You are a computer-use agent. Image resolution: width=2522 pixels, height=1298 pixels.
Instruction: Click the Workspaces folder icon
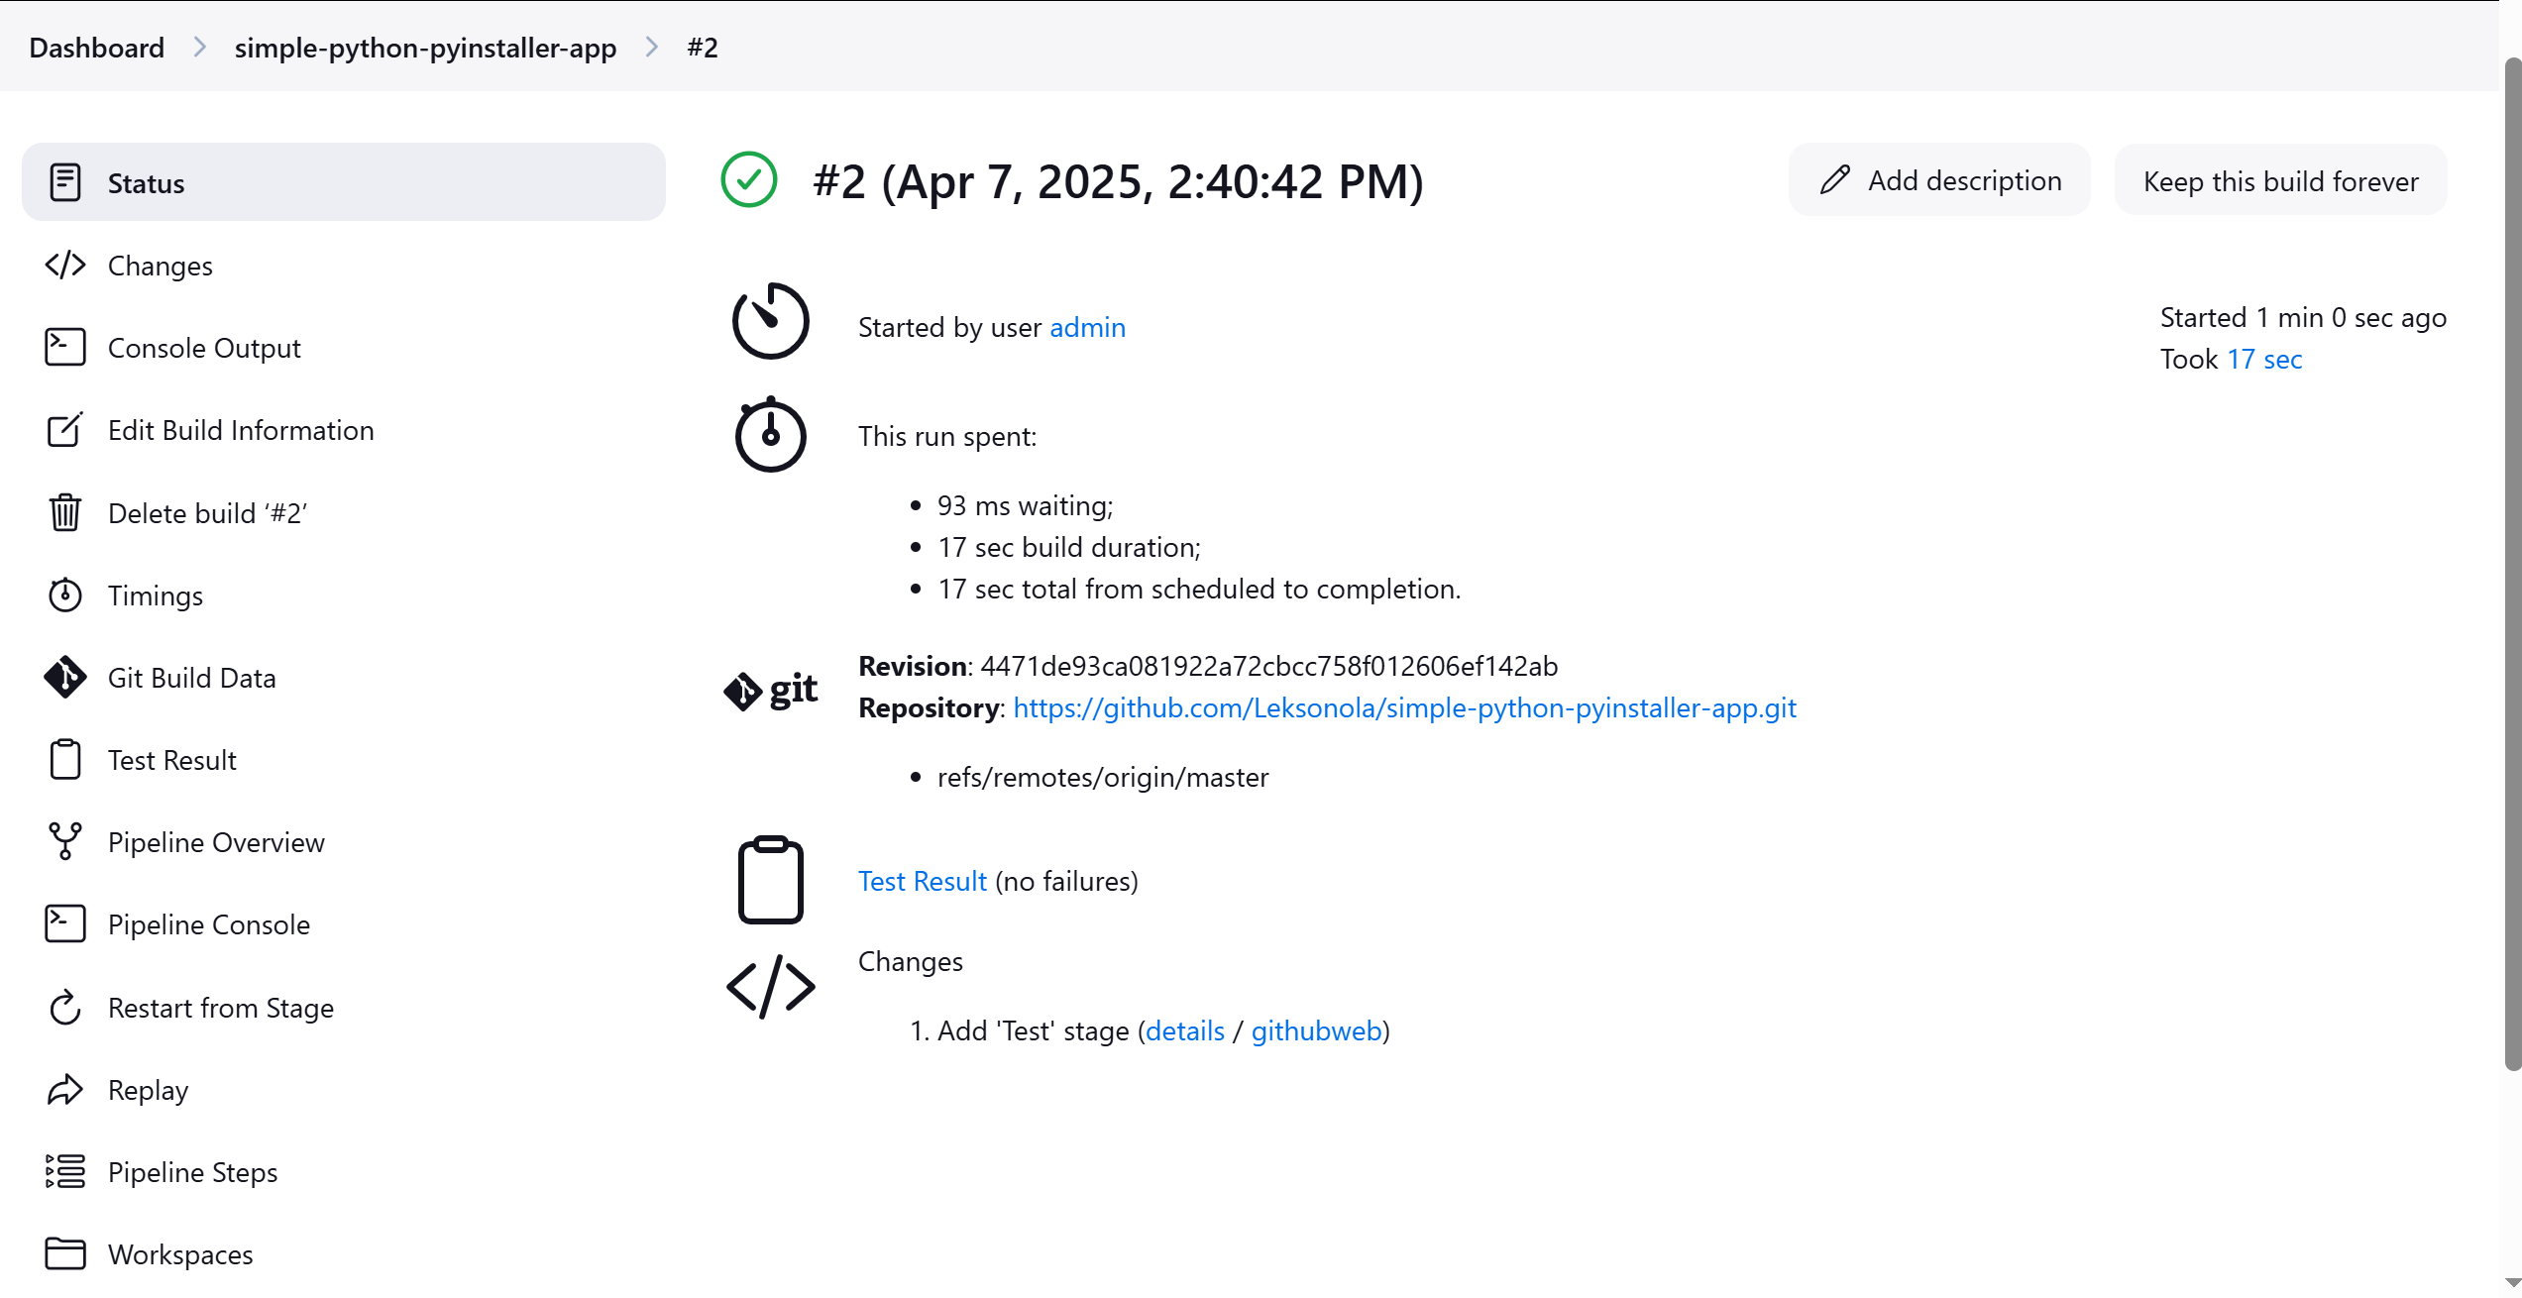point(65,1253)
